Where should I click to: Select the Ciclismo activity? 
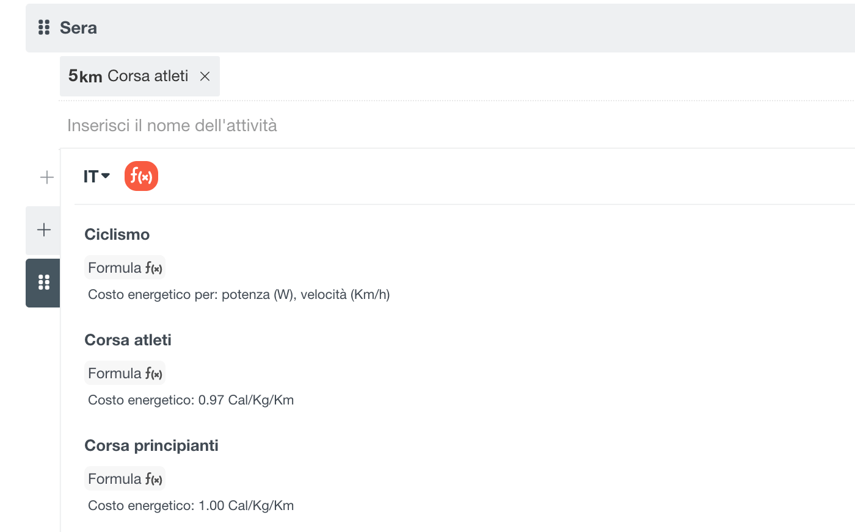(x=117, y=235)
